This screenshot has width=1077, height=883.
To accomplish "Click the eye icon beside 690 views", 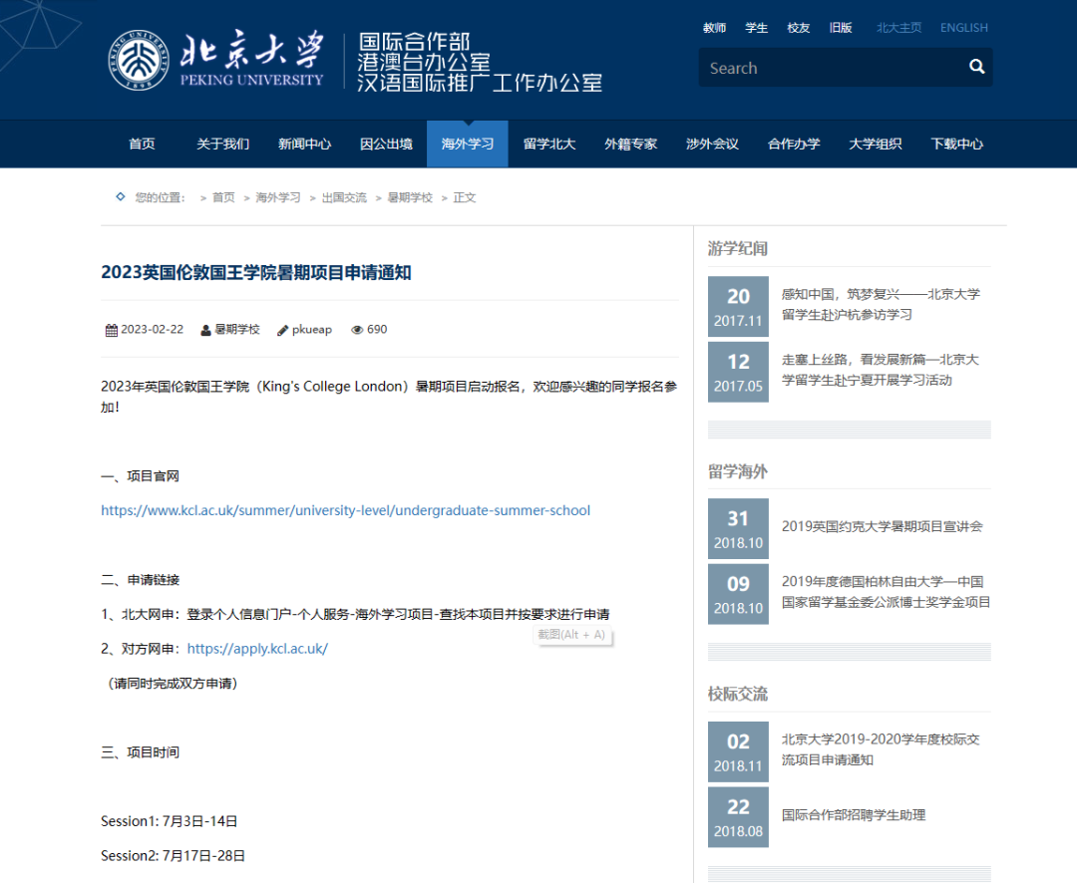I will coord(357,330).
